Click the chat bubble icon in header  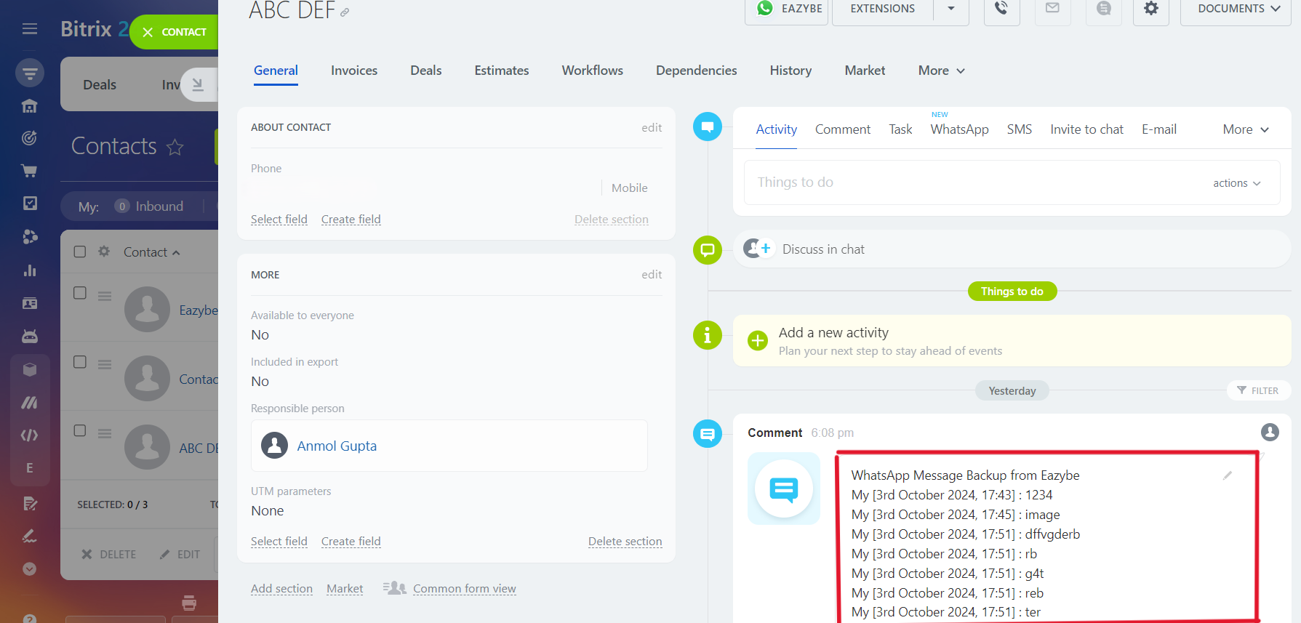[1103, 9]
